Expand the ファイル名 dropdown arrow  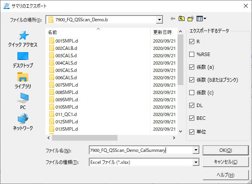(196, 150)
